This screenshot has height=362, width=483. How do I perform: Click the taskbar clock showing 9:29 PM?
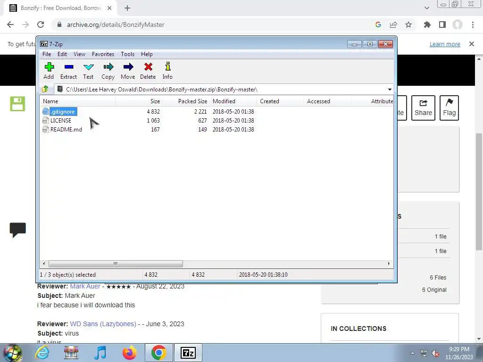click(459, 353)
